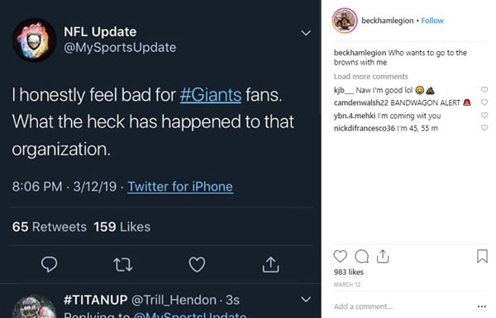
Task: Load more comments on the post
Action: coord(370,77)
